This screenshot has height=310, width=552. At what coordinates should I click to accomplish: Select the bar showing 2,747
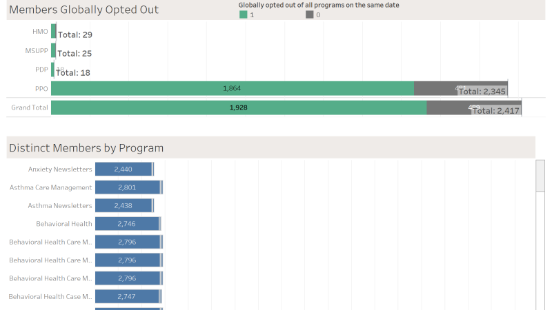pyautogui.click(x=126, y=296)
